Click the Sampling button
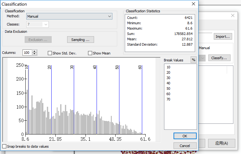The width and height of the screenshot is (241, 154). click(x=80, y=40)
